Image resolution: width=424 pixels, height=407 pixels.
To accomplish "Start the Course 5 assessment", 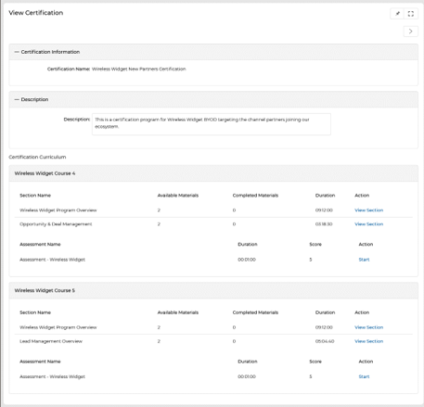I will [x=364, y=376].
